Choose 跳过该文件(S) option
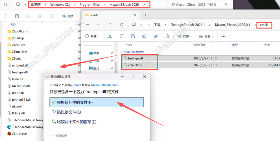 pyautogui.click(x=69, y=112)
